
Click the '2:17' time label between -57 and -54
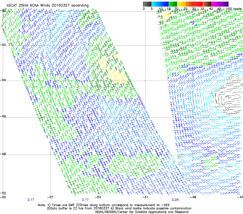pyautogui.click(x=85, y=200)
